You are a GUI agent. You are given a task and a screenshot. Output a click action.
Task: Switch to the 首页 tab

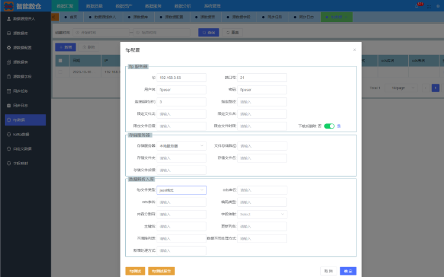[x=72, y=17]
